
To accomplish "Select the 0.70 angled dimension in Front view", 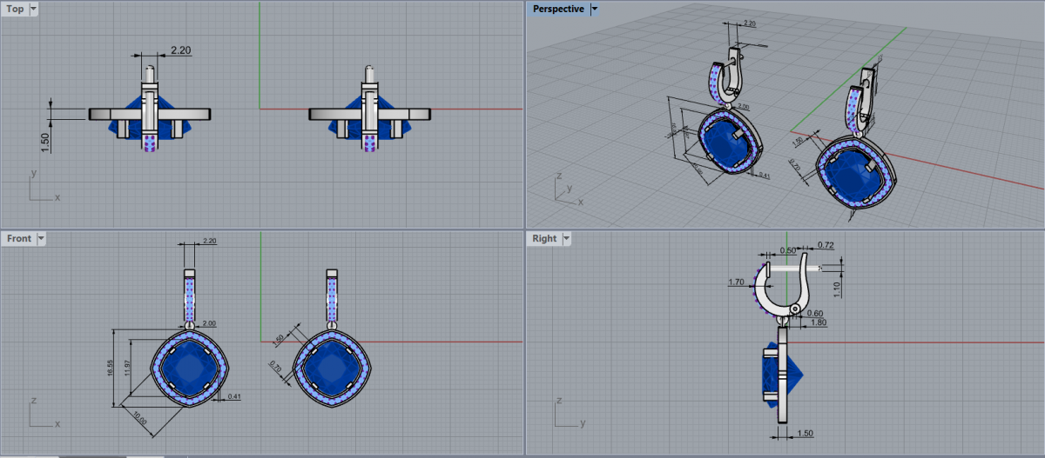I will coord(276,367).
